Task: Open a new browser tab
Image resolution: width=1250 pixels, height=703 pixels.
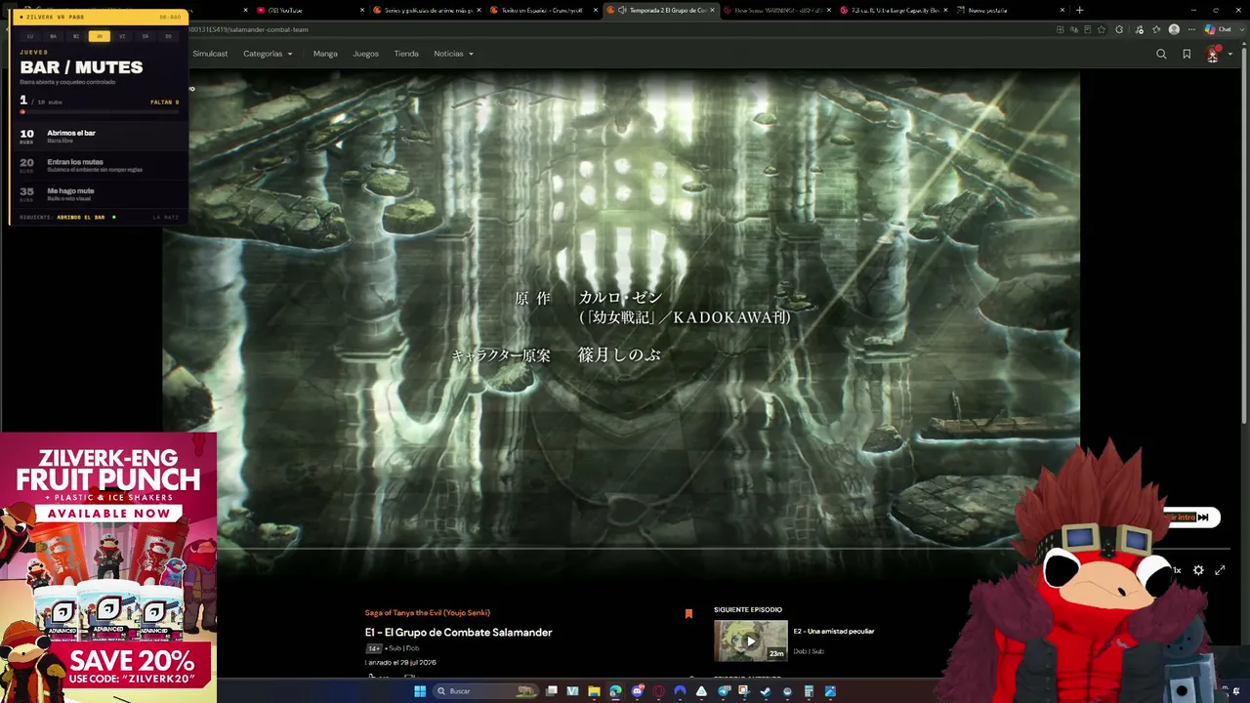Action: tap(1079, 11)
